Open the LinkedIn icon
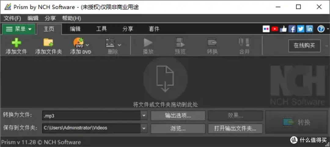330x147 pixels. (309, 29)
